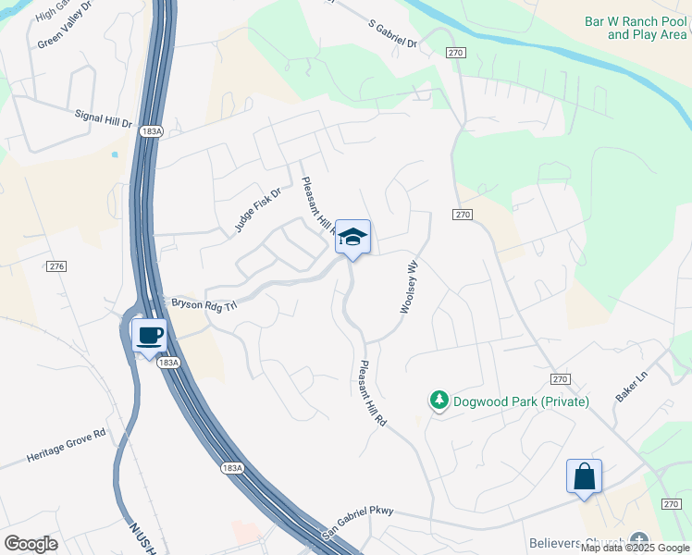Click the Judge Fisk Dr street label
The height and width of the screenshot is (555, 692).
(257, 210)
